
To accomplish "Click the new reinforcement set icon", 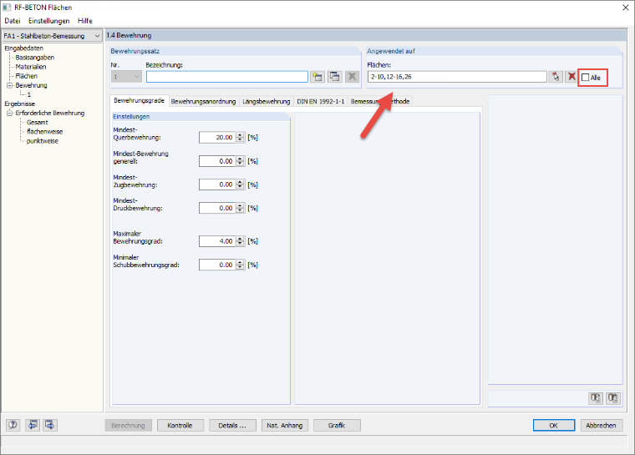I will 317,77.
